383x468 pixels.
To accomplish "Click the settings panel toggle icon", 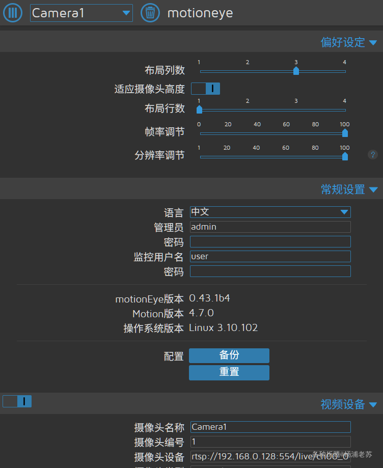I will pyautogui.click(x=13, y=13).
